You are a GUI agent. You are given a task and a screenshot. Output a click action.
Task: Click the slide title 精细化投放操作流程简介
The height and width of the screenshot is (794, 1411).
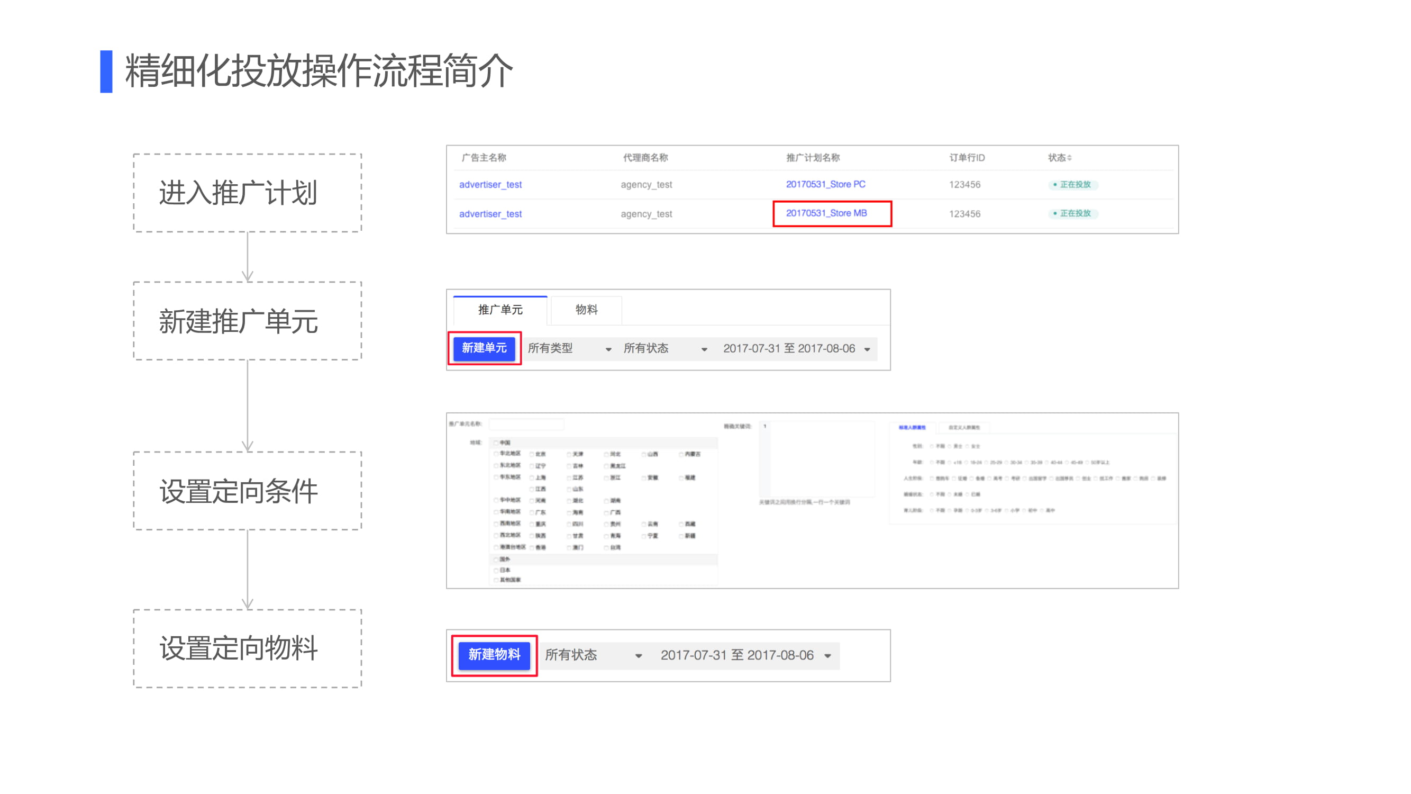click(x=319, y=71)
